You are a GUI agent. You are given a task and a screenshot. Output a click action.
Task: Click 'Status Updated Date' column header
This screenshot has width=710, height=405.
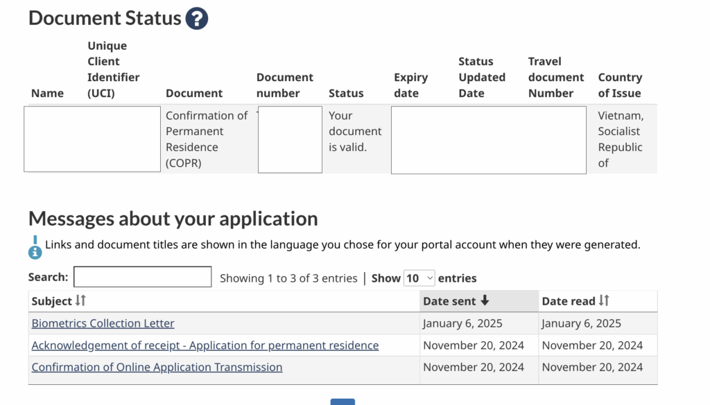pos(482,78)
